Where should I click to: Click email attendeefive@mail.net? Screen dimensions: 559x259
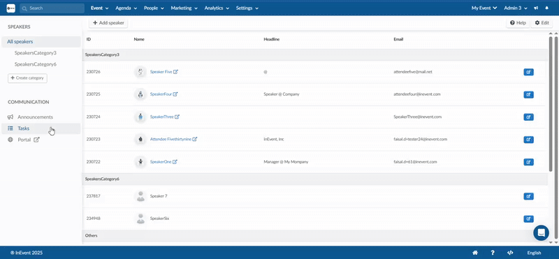coord(413,72)
